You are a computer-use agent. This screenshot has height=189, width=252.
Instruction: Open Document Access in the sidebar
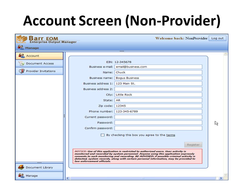click(x=39, y=64)
